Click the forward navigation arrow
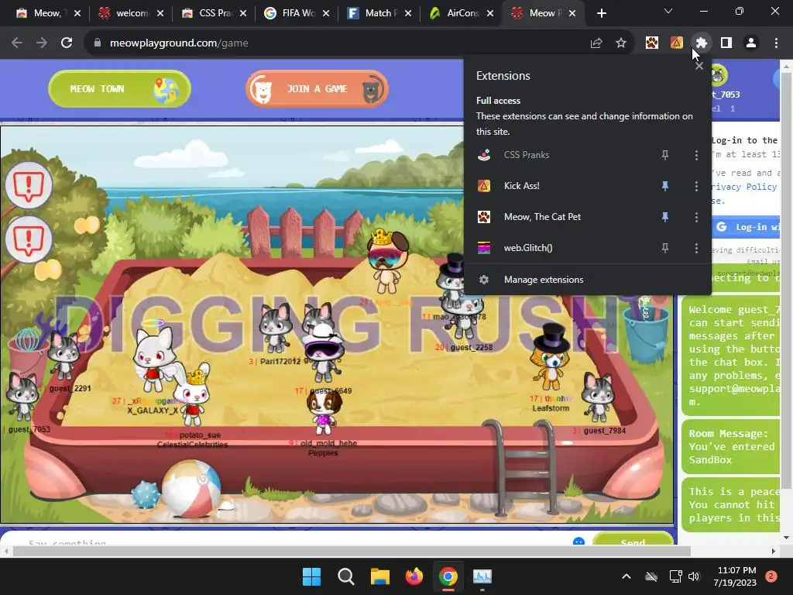Viewport: 793px width, 595px height. click(42, 43)
